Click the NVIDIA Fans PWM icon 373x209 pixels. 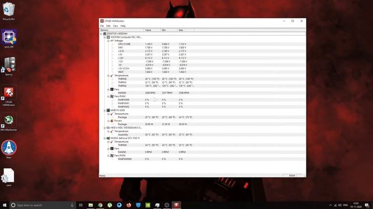(x=112, y=156)
